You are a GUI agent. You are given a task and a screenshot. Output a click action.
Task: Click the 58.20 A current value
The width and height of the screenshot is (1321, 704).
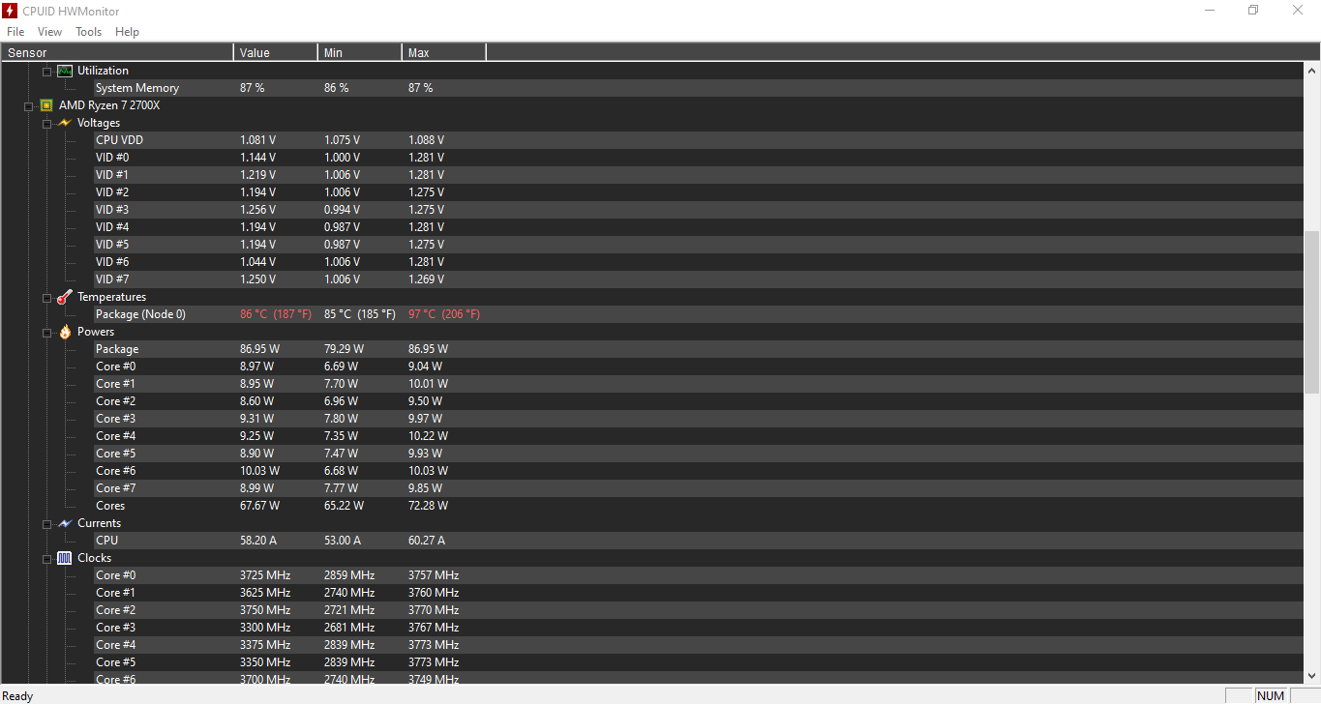coord(258,541)
